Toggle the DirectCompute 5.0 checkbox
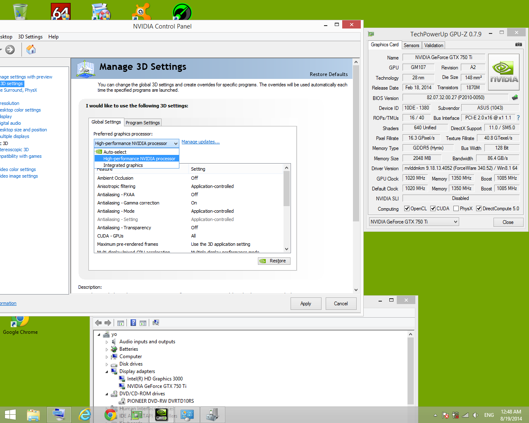Image resolution: width=529 pixels, height=423 pixels. coord(479,209)
